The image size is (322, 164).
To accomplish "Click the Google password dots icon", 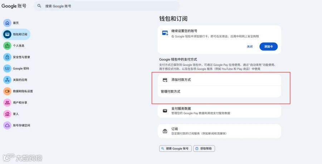I will click(x=7, y=68).
